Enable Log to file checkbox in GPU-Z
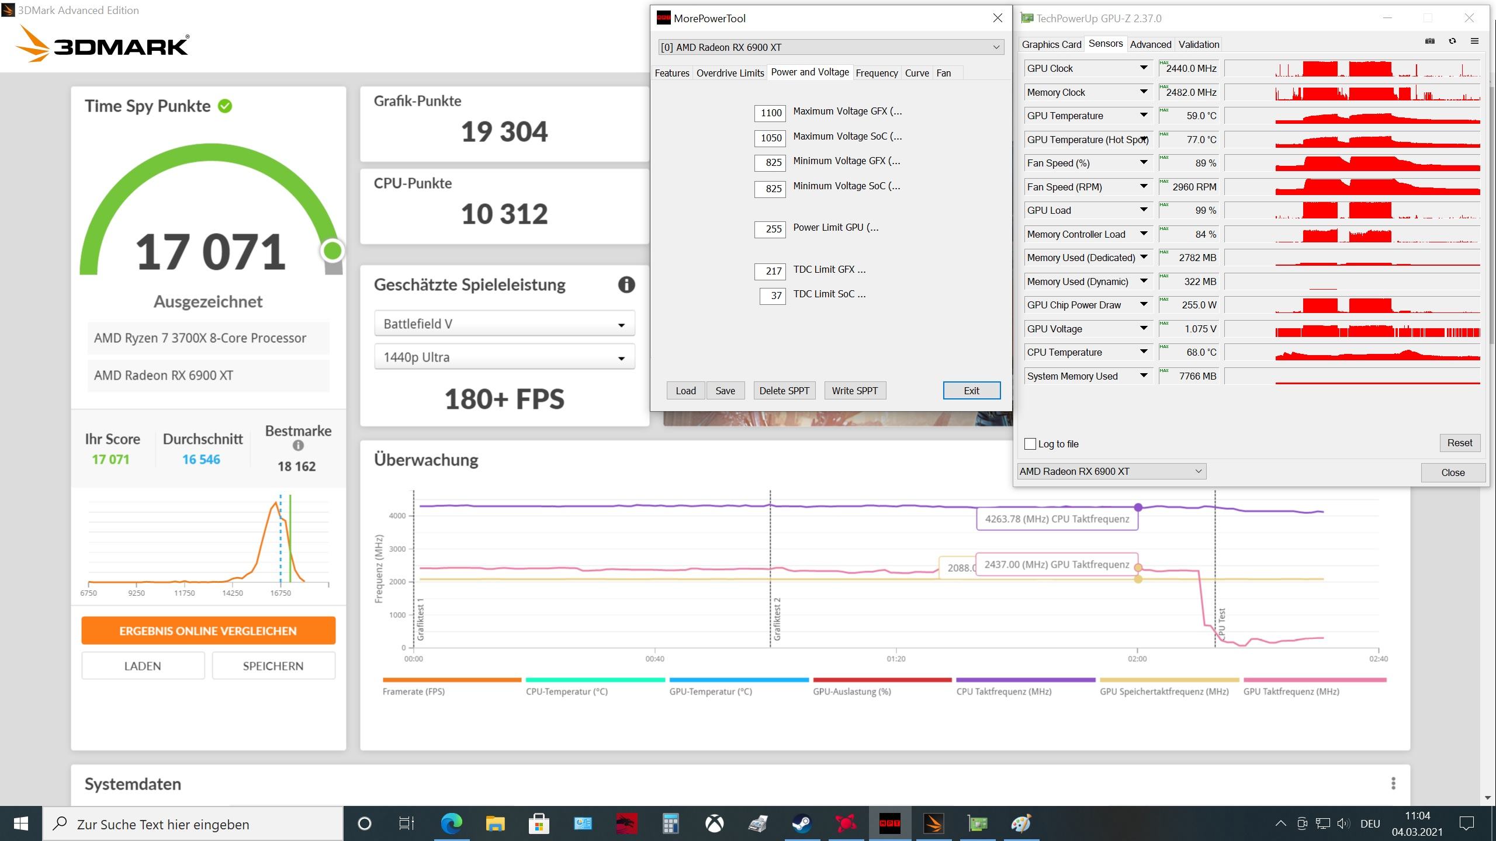This screenshot has height=841, width=1496. coord(1030,444)
